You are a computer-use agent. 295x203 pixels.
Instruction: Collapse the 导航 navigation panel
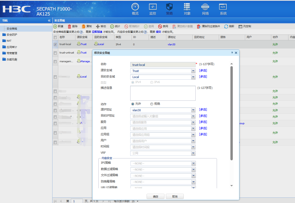[x=49, y=21]
